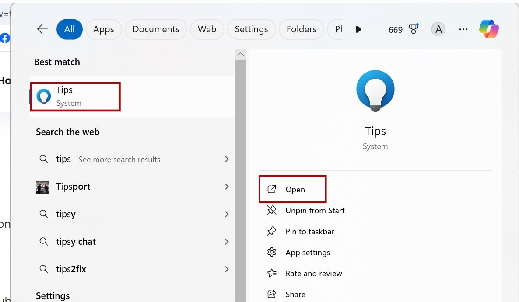This screenshot has height=302, width=519.
Task: Switch to the Apps filter tab
Action: coord(104,29)
